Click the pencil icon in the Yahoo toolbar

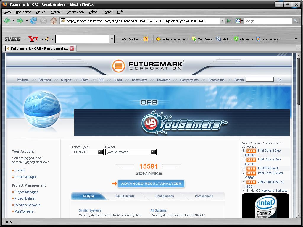tap(47, 39)
